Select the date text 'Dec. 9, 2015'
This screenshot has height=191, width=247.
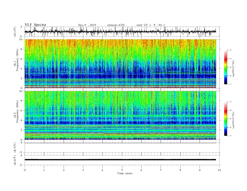pyautogui.click(x=87, y=25)
